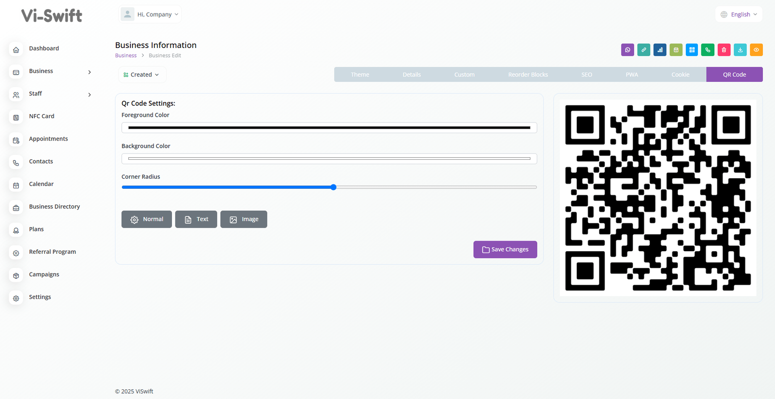
Task: Click the green phone icon button
Action: [708, 50]
